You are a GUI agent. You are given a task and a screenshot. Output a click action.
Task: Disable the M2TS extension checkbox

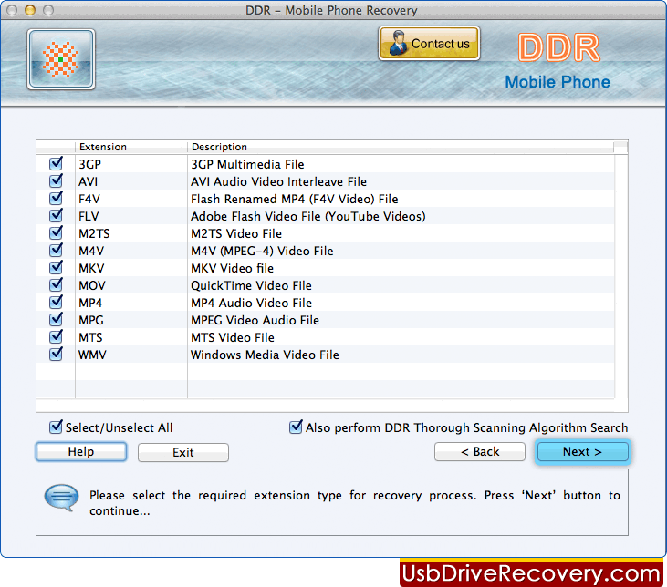click(56, 233)
